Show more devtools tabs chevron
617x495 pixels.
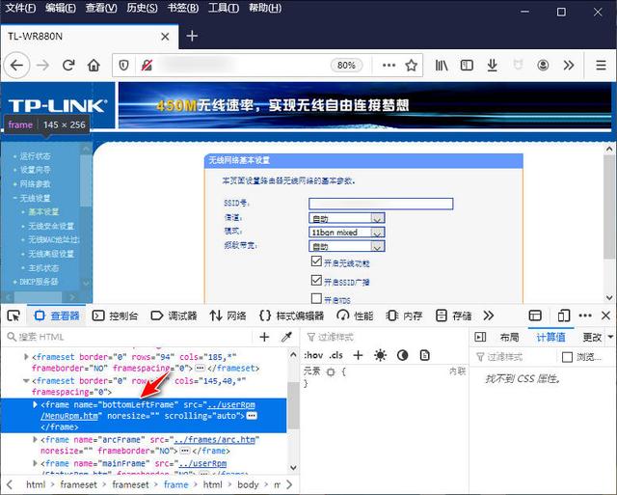tap(489, 316)
